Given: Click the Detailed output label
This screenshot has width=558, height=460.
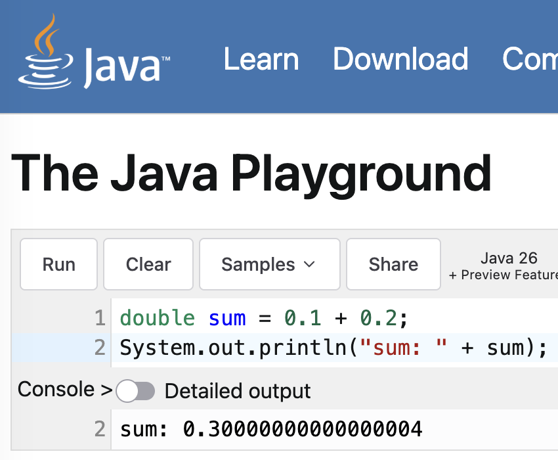Looking at the screenshot, I should [x=238, y=391].
